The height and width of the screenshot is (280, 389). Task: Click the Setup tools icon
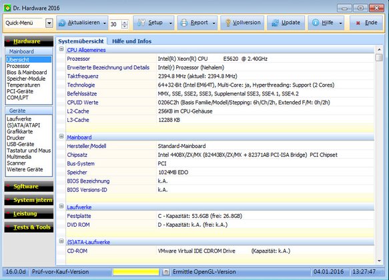click(141, 23)
